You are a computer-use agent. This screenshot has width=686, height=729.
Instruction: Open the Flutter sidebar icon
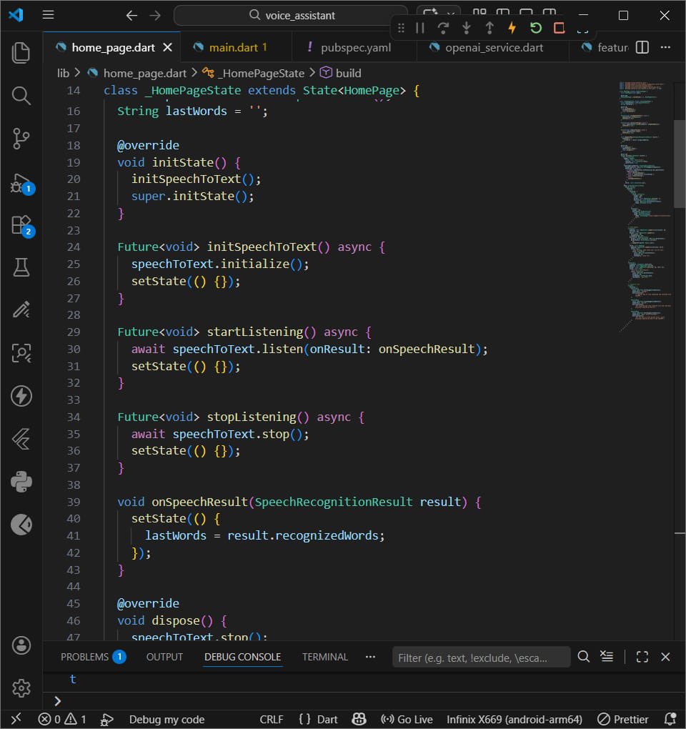pyautogui.click(x=21, y=439)
